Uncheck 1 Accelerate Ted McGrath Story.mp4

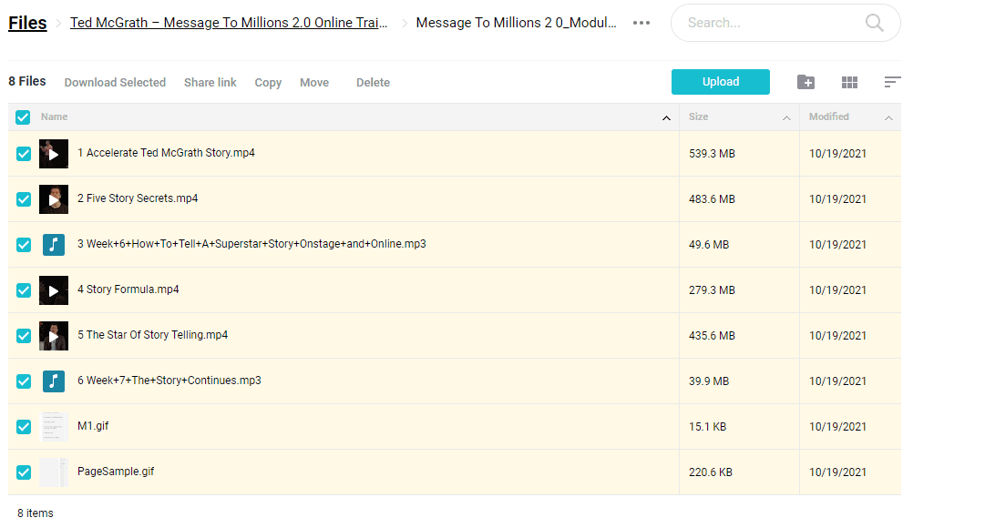point(24,154)
